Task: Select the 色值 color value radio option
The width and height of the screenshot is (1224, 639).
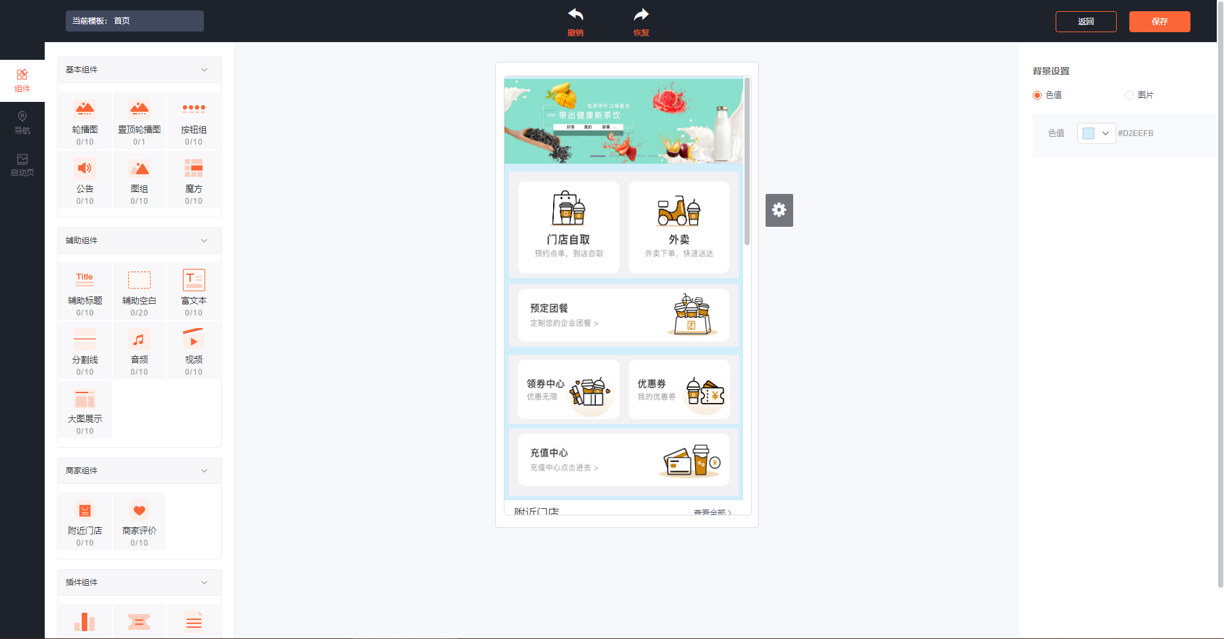Action: pyautogui.click(x=1037, y=95)
